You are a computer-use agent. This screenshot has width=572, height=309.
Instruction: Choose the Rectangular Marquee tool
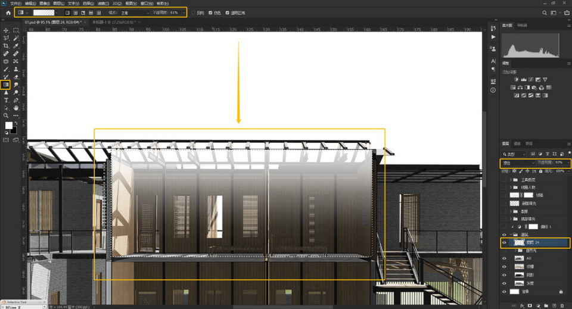pyautogui.click(x=15, y=30)
